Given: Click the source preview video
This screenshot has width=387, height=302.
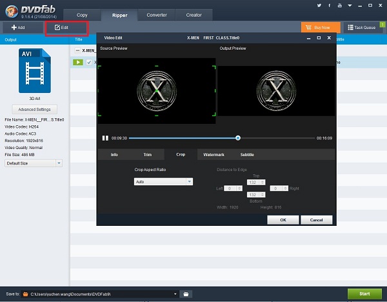Looking at the screenshot, I should click(x=157, y=91).
